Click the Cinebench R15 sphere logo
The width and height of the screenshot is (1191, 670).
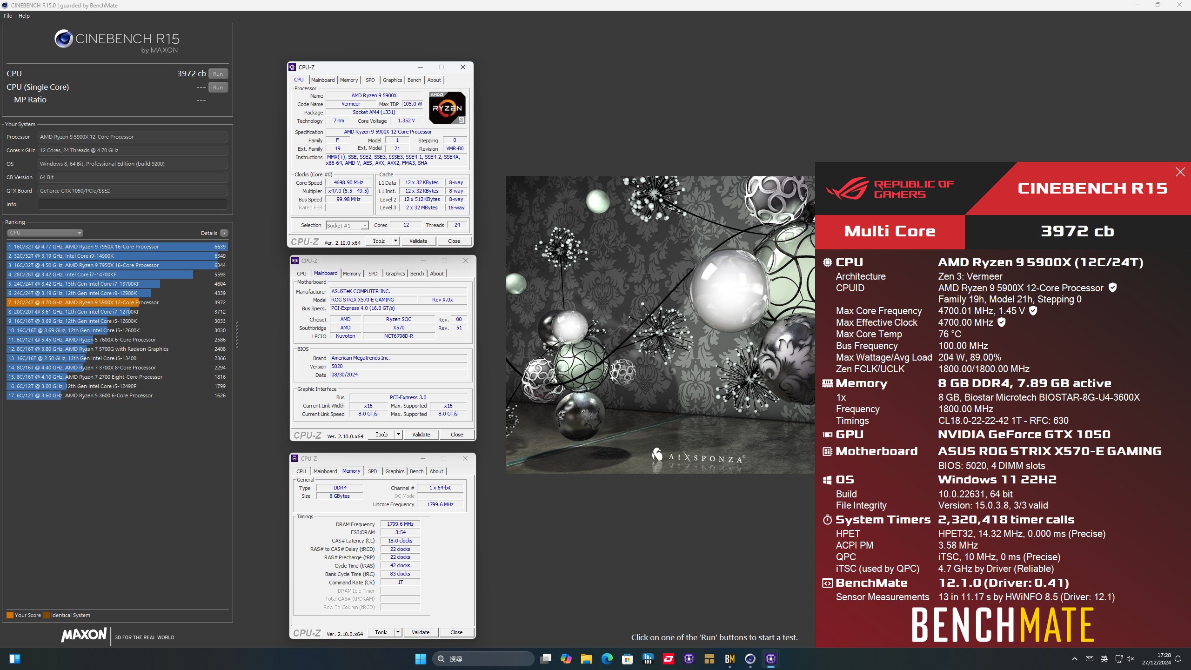coord(63,39)
